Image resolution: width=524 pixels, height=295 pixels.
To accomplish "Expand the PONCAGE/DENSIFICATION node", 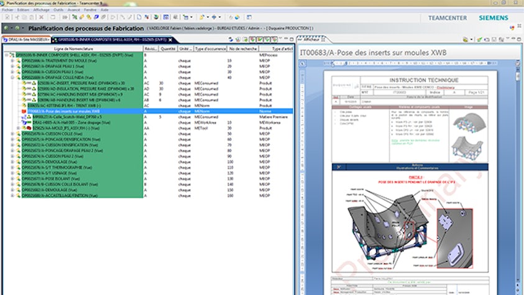I will (12, 139).
